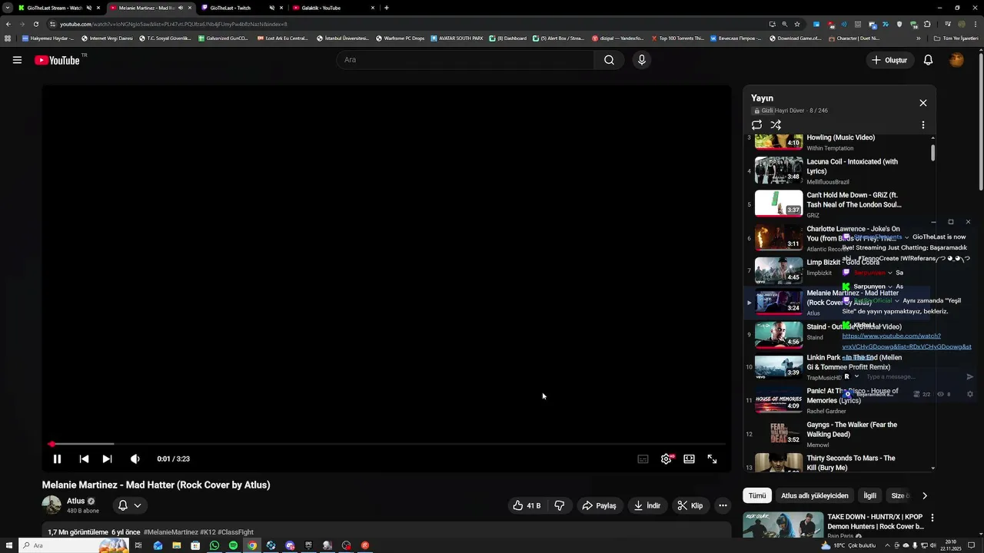This screenshot has height=553, width=984.
Task: Enter full screen mode
Action: [x=712, y=459]
